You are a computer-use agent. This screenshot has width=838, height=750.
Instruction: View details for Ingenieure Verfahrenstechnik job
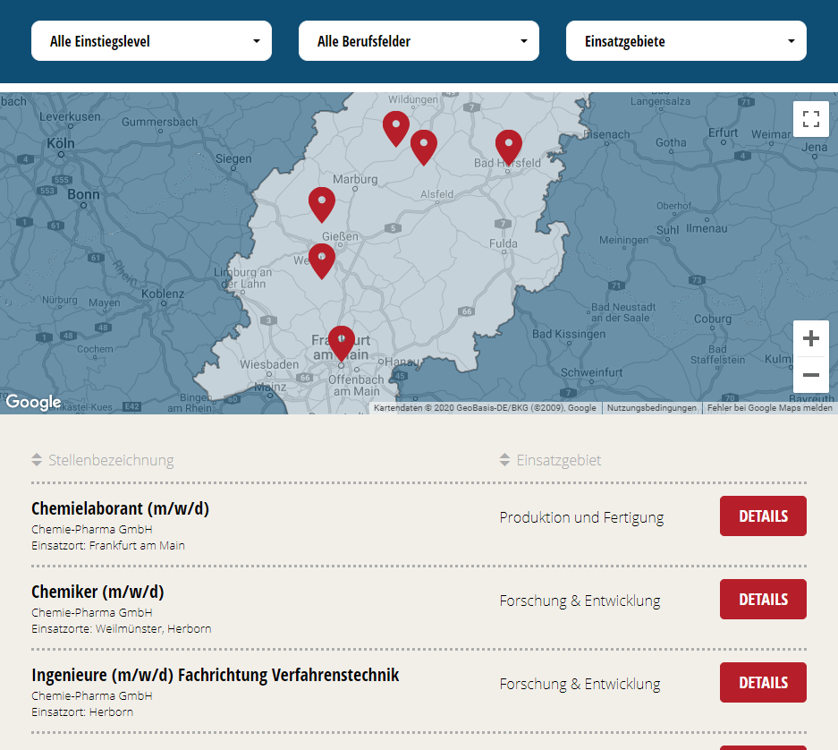click(x=763, y=683)
